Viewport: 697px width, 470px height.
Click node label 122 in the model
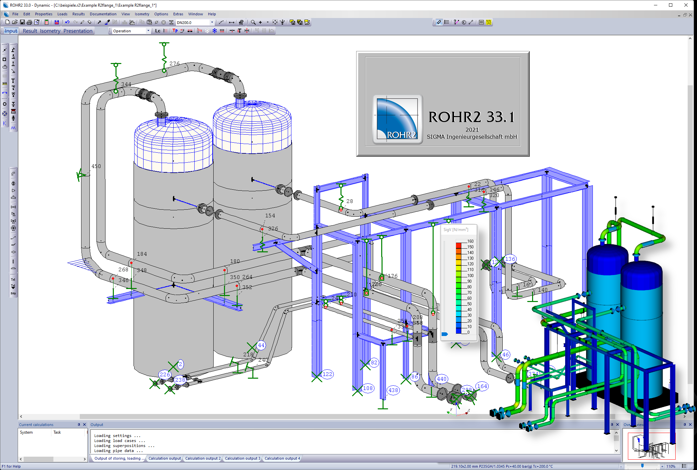[327, 374]
